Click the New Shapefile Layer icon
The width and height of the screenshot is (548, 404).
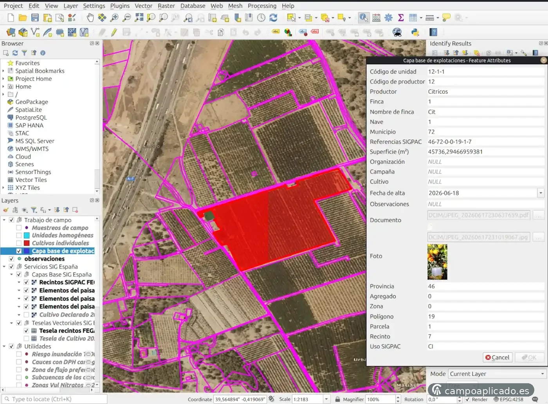35,32
